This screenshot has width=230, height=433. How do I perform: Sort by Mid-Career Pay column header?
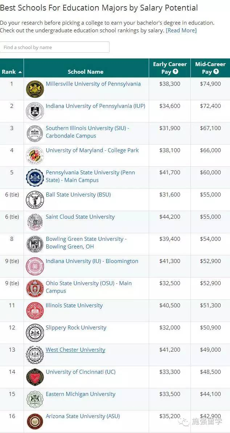click(210, 68)
